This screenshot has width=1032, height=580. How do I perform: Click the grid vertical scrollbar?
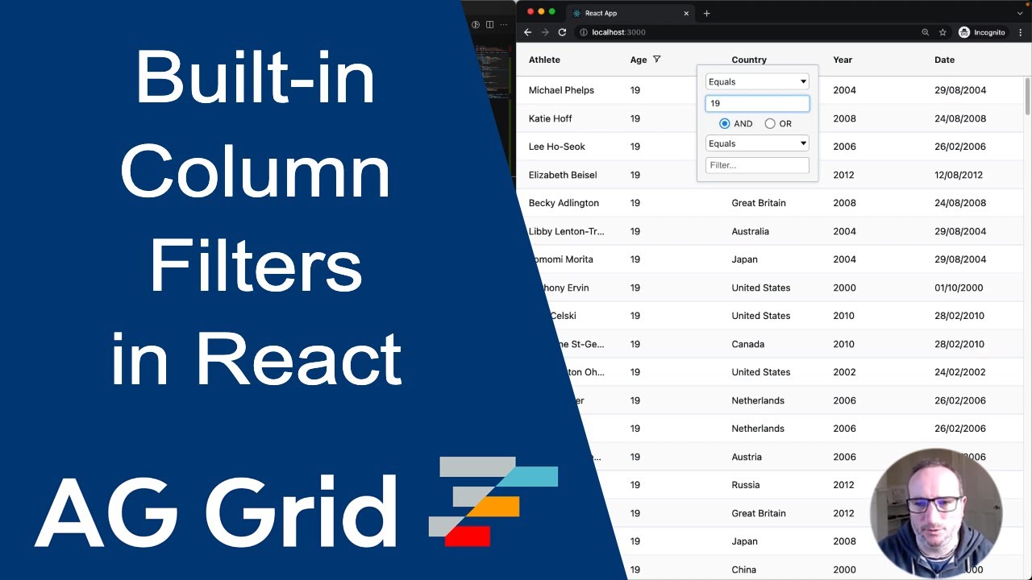1027,96
